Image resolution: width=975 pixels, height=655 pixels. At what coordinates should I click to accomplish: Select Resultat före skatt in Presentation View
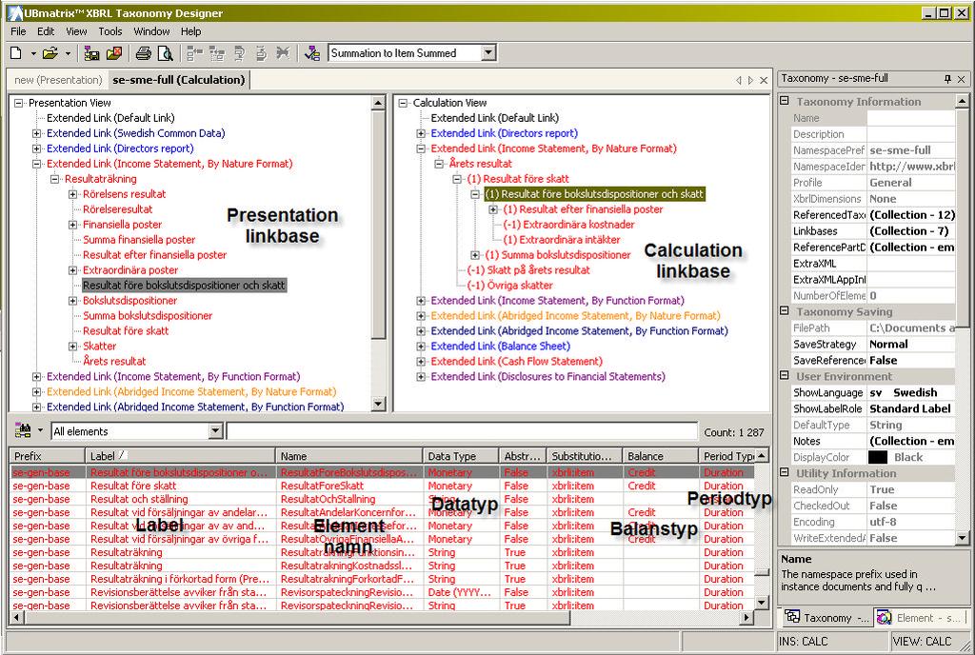pos(126,330)
